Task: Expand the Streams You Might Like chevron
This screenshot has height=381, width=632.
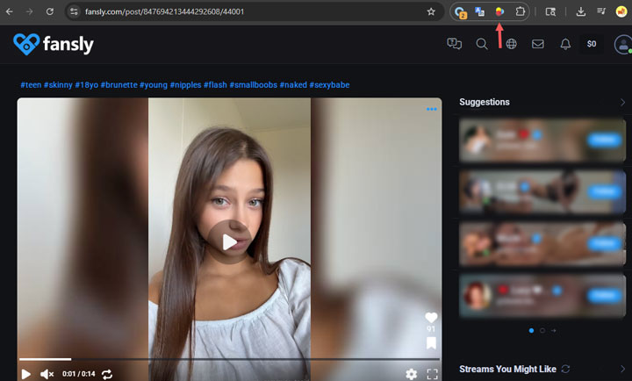Action: (622, 369)
